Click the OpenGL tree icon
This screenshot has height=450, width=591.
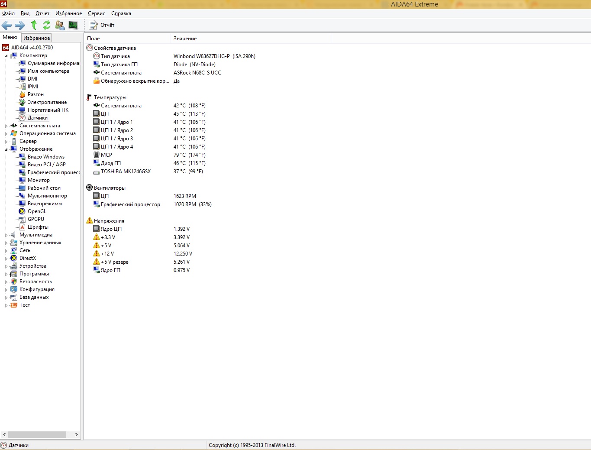22,211
